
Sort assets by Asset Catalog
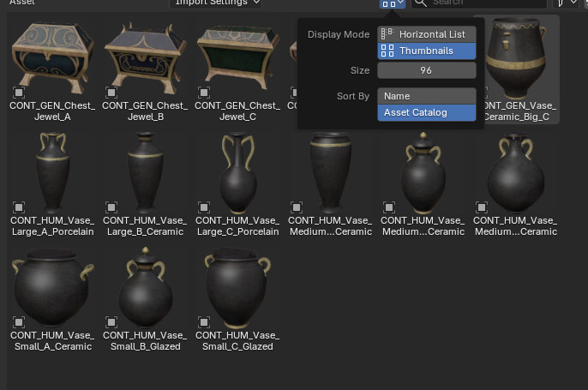point(427,112)
